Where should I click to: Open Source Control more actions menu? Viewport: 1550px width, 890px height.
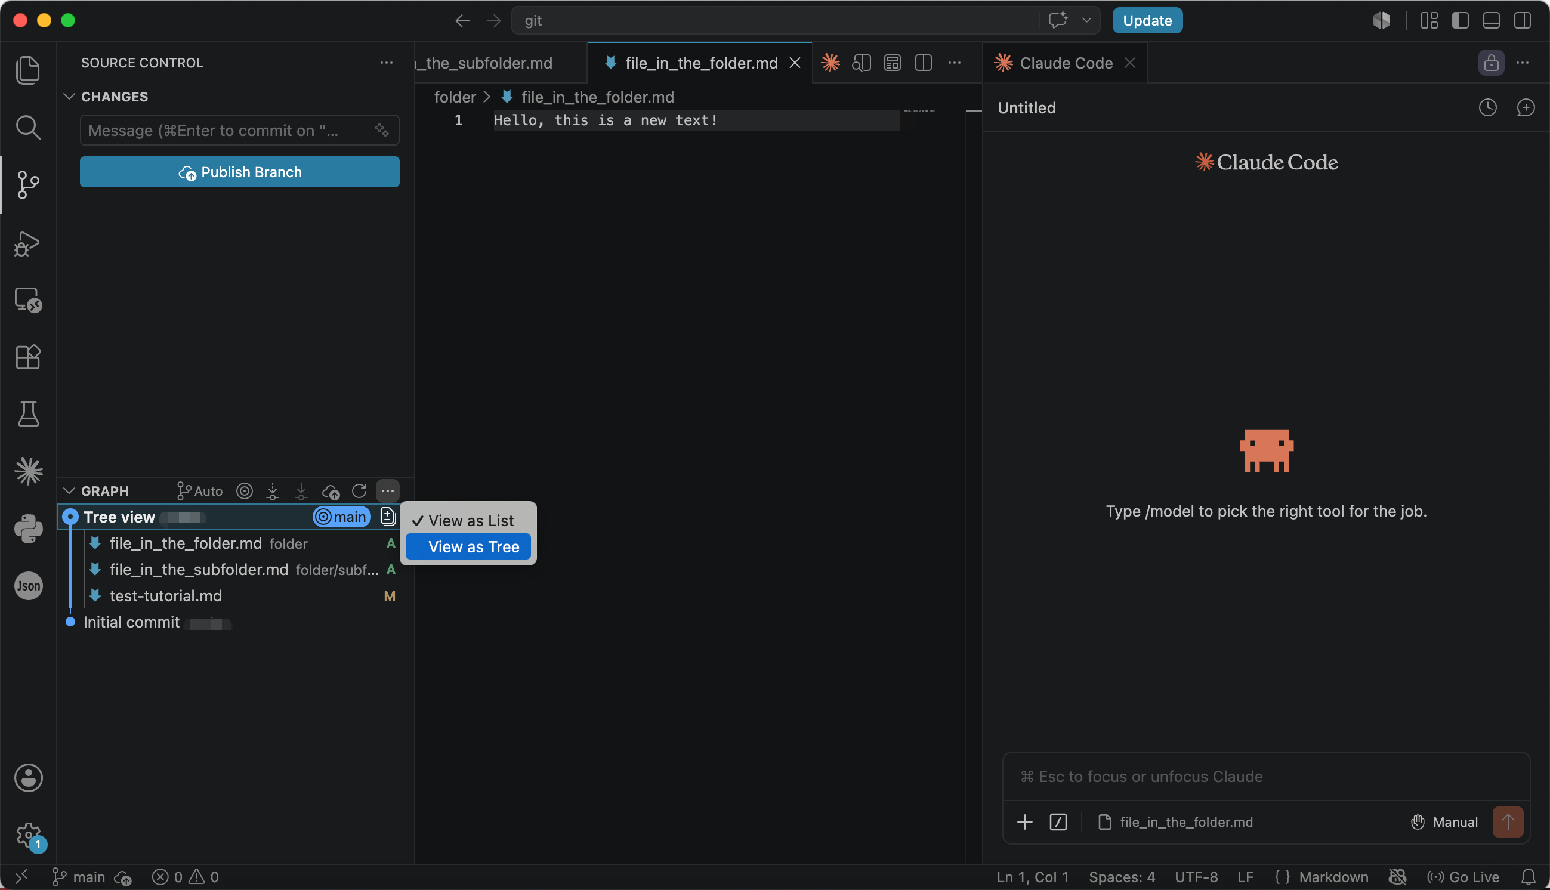pos(386,63)
